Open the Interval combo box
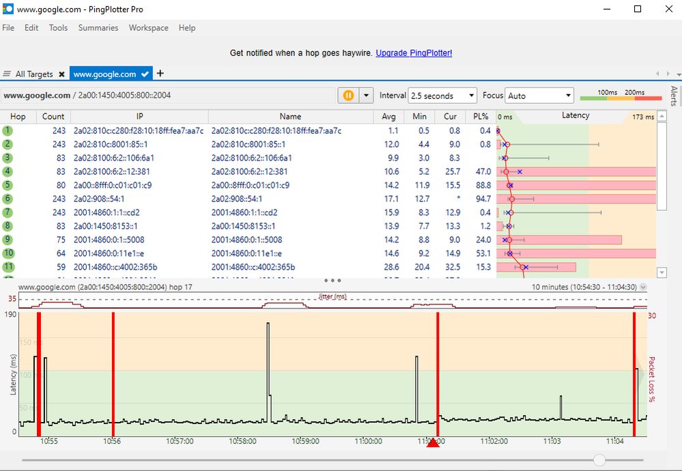 pyautogui.click(x=442, y=96)
